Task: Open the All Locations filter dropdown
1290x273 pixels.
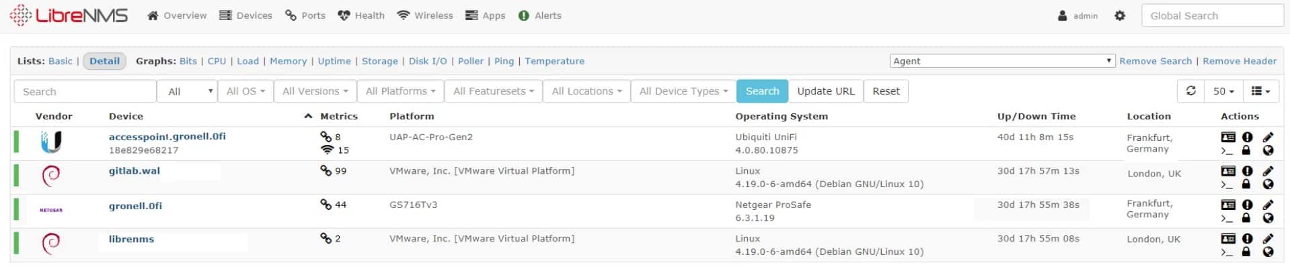Action: click(x=586, y=91)
